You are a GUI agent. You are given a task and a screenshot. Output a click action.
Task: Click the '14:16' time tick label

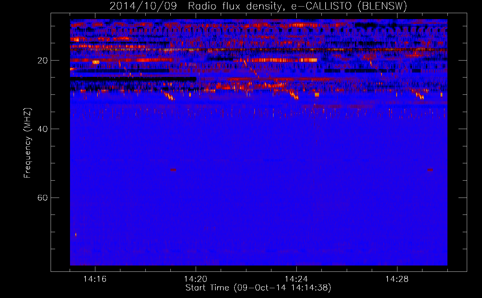click(95, 279)
